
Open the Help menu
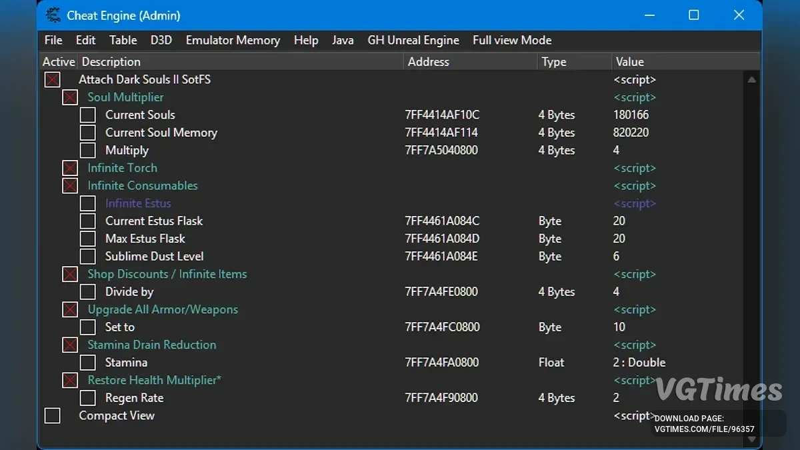[x=306, y=40]
